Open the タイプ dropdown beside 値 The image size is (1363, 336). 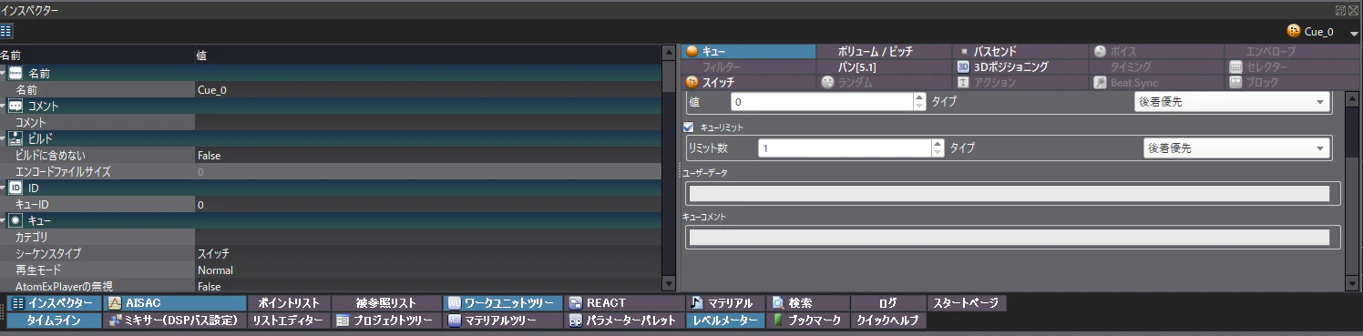tap(1231, 102)
